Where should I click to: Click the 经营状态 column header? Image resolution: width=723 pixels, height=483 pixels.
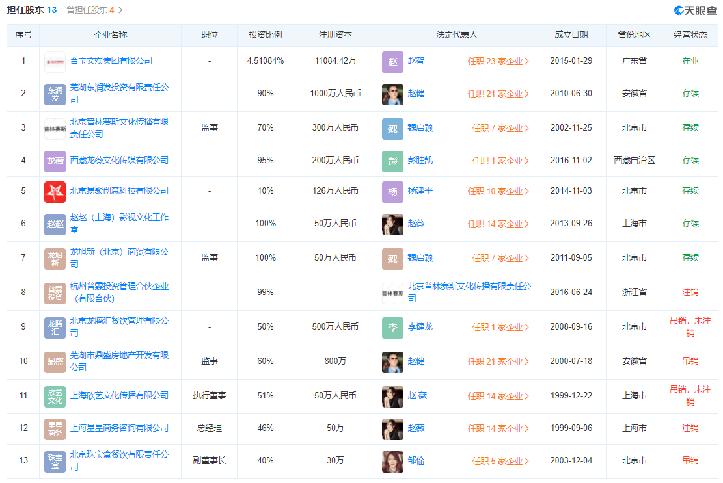coord(690,35)
